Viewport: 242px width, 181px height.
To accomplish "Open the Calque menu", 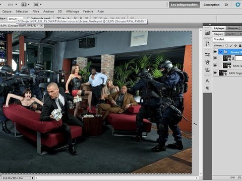I will coord(7,12).
